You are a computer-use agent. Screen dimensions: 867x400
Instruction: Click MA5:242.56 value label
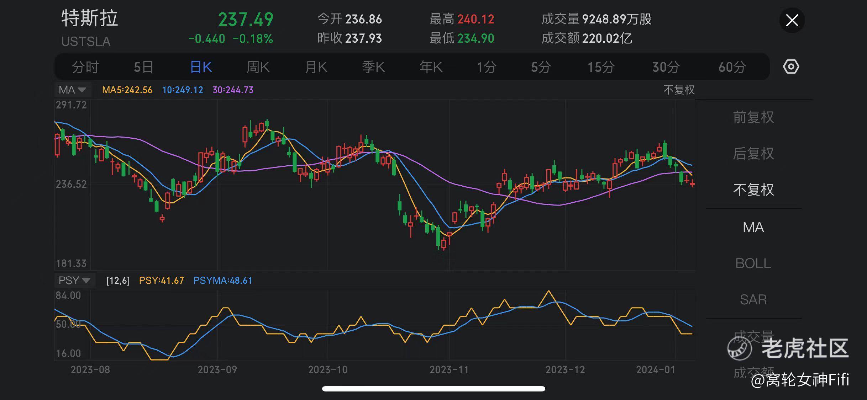(x=127, y=90)
